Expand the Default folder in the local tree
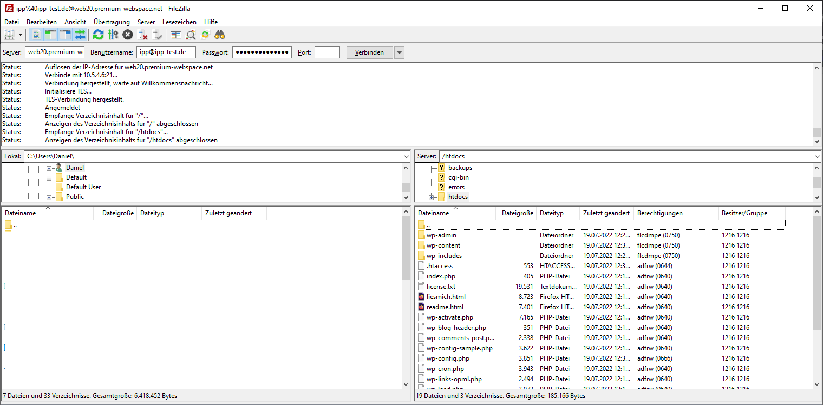 49,178
